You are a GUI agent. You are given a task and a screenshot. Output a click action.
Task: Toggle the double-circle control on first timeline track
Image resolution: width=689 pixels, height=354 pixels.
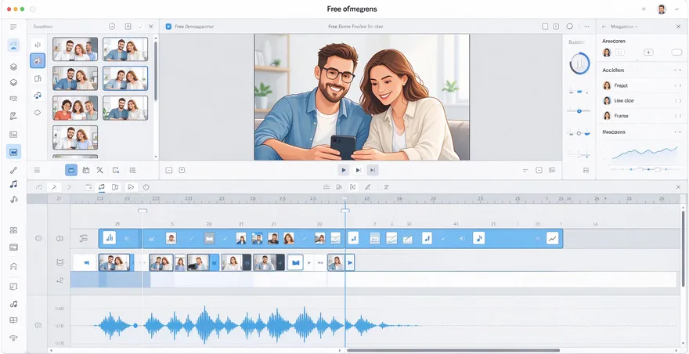pos(60,238)
